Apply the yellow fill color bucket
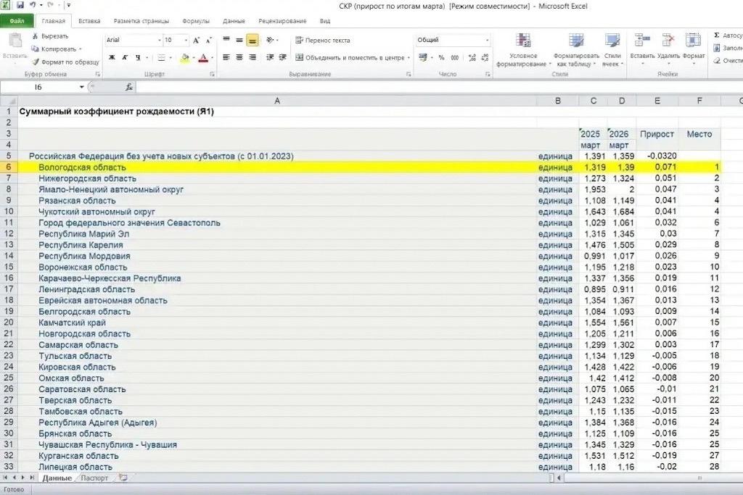Image resolution: width=743 pixels, height=495 pixels. 185,58
